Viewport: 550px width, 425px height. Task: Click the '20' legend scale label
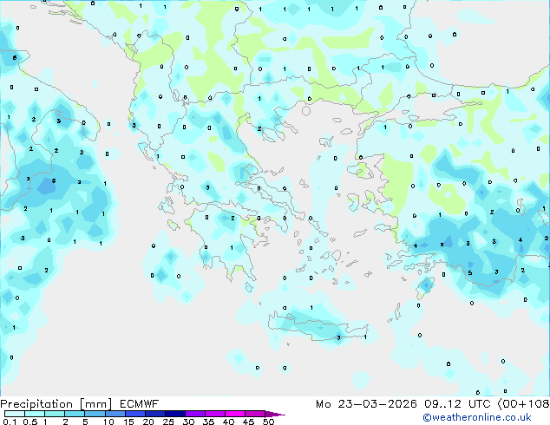[148, 422]
